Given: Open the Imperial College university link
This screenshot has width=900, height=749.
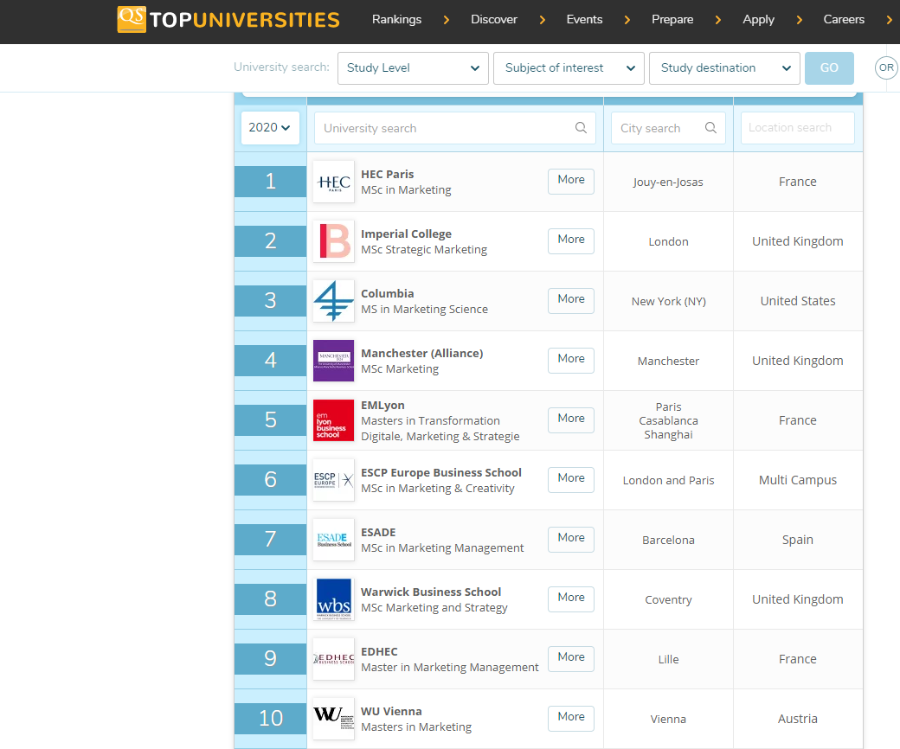Looking at the screenshot, I should (406, 234).
